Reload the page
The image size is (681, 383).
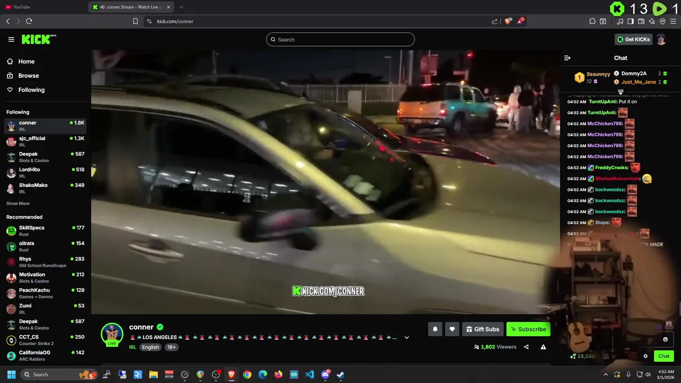click(29, 21)
